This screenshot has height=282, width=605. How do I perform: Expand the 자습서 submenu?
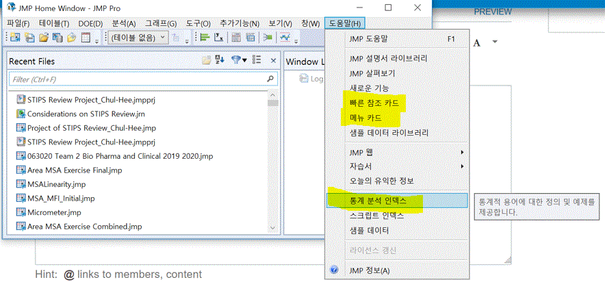pos(462,166)
